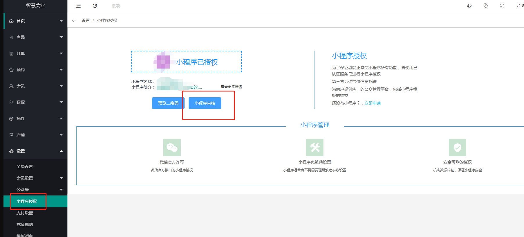Viewport: 524px width, 237px height.
Task: Expand the 订单 sidebar menu
Action: [x=35, y=53]
